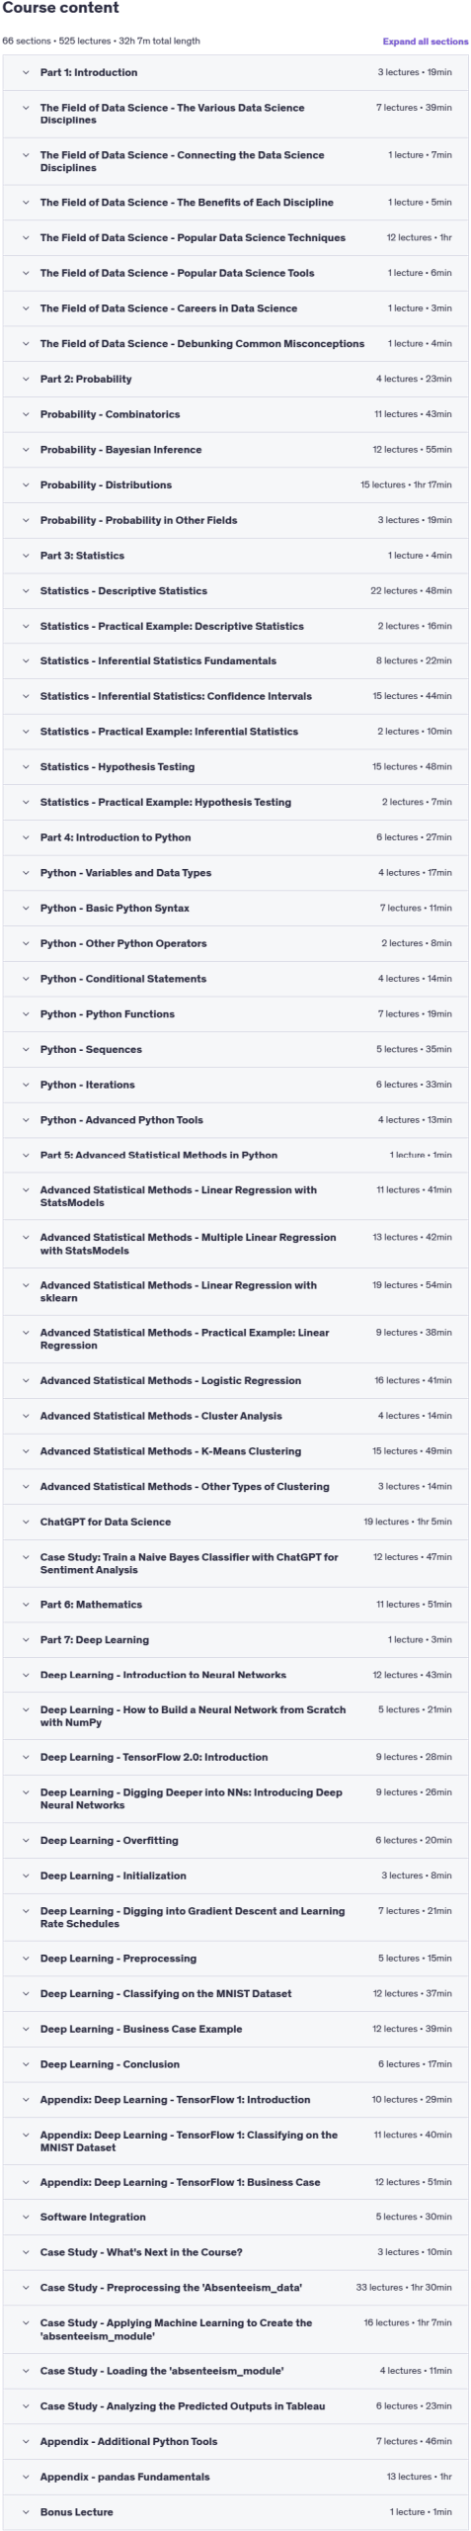Open Part 7: Deep Learning section
Screen dimensions: 471x2531
[x=235, y=1640]
